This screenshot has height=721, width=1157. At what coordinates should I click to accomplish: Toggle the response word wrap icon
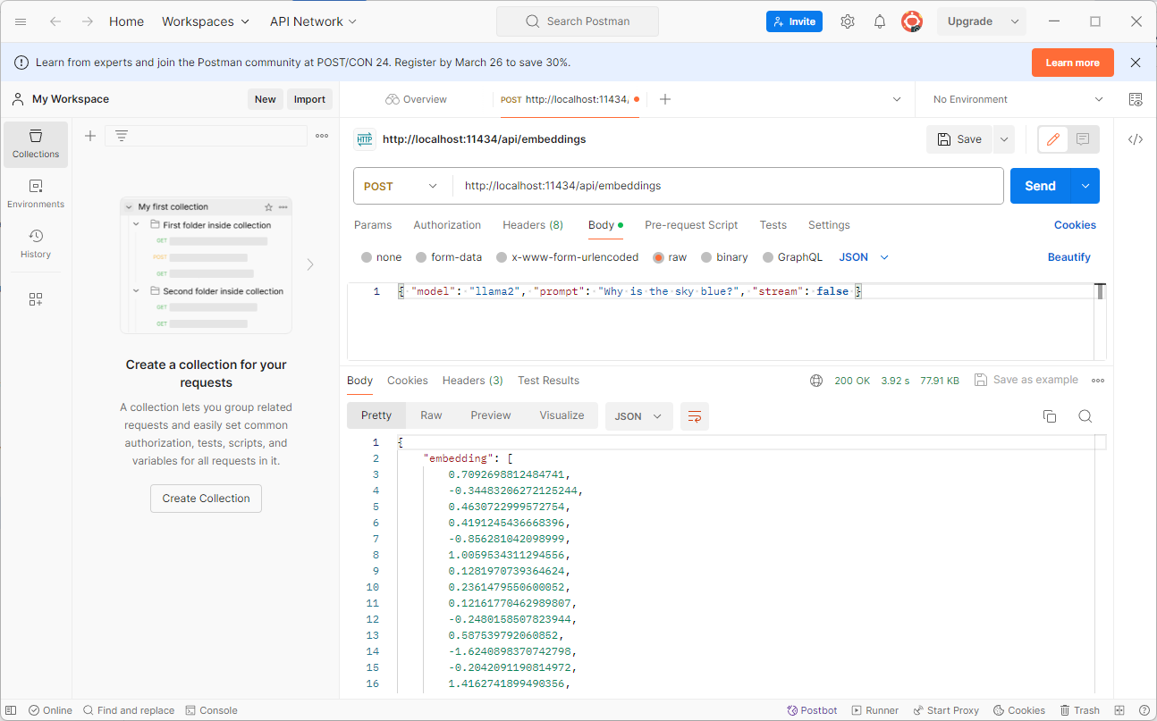point(695,416)
